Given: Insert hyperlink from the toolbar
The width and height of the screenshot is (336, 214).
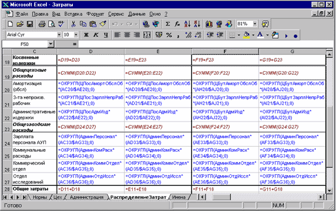Looking at the screenshot, I should tap(146, 24).
